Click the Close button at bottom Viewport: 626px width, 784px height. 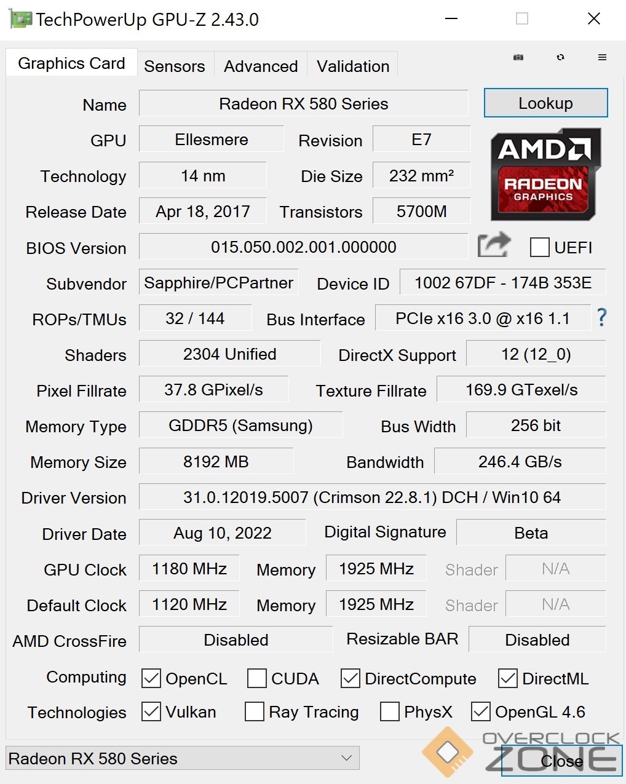562,761
